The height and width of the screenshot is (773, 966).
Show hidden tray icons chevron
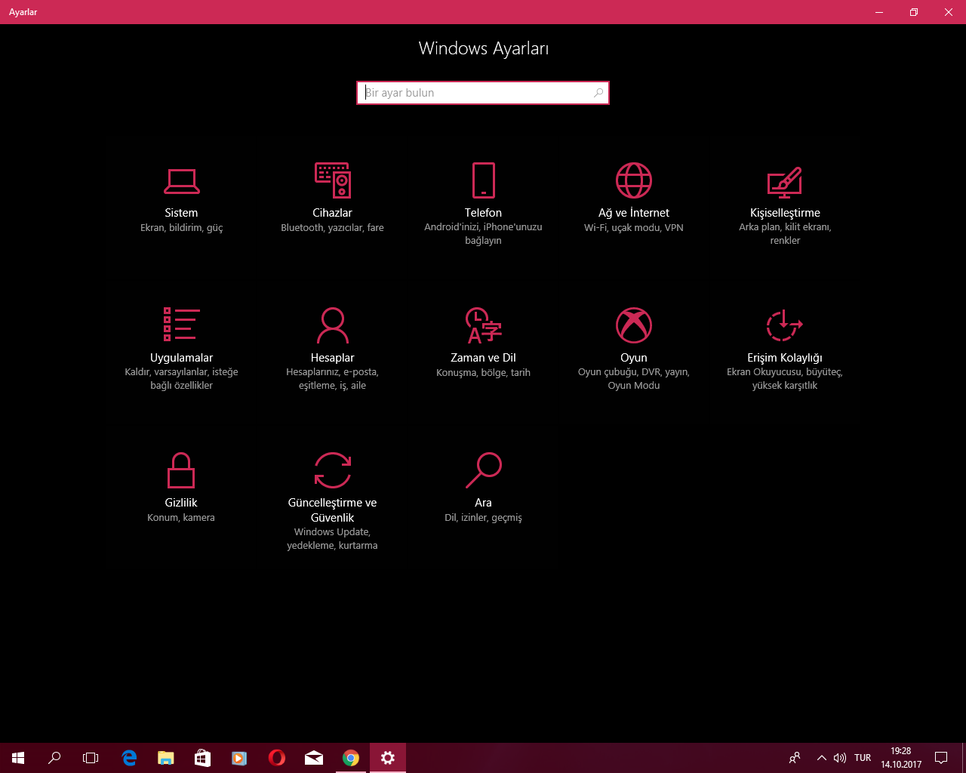pyautogui.click(x=821, y=758)
